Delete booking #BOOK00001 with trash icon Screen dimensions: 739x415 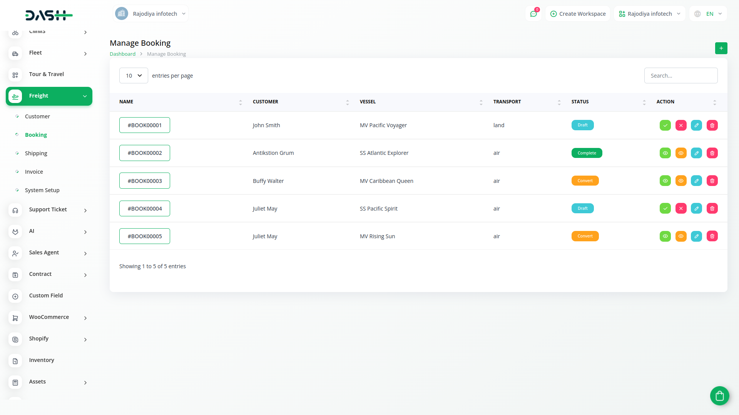point(712,125)
